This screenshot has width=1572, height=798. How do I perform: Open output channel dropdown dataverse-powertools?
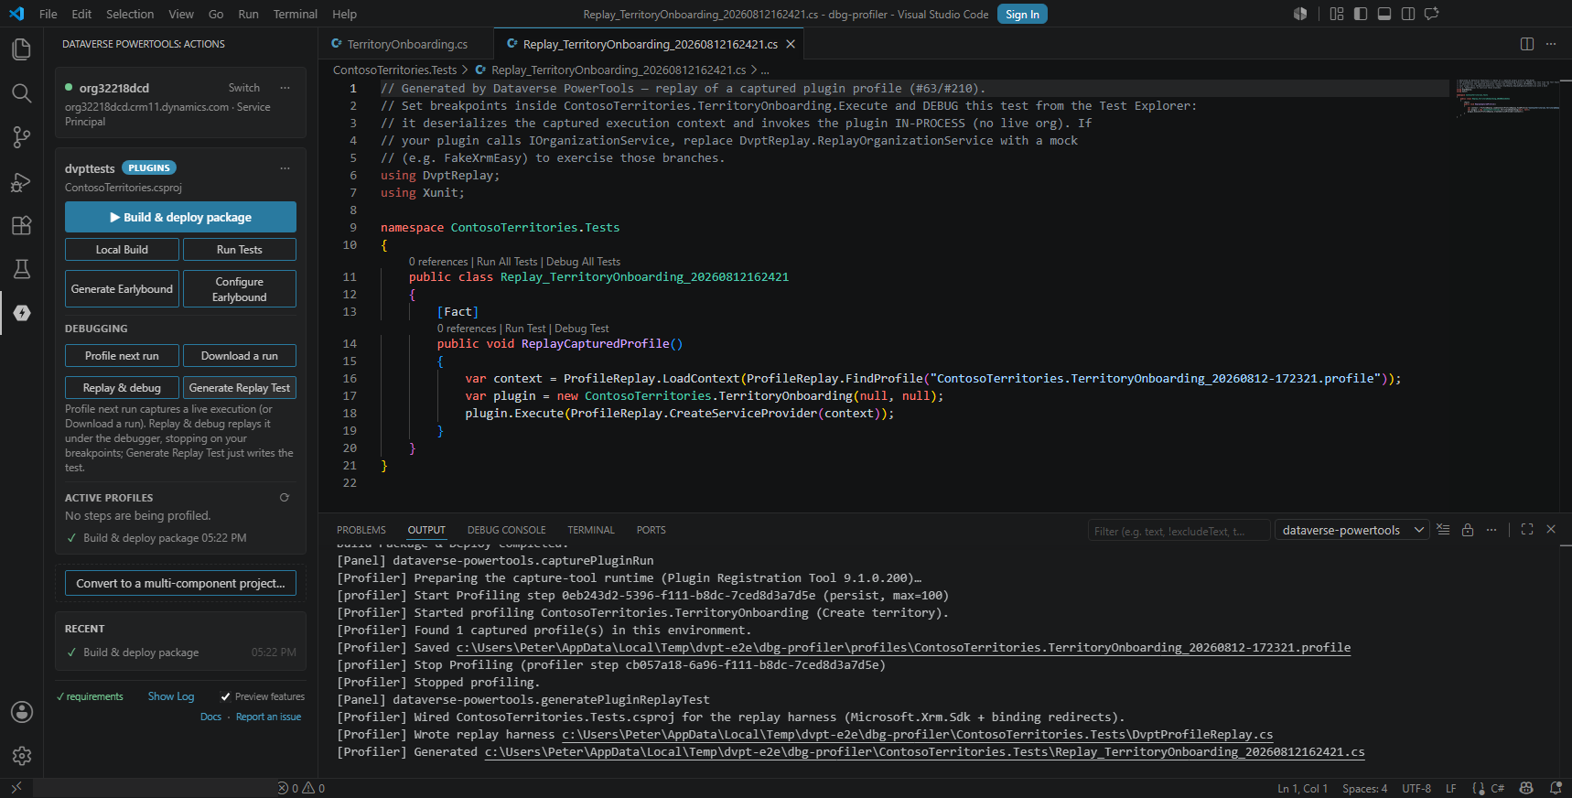click(x=1352, y=530)
